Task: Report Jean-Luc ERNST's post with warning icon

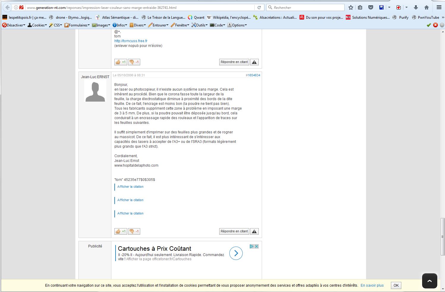Action: coord(254,231)
